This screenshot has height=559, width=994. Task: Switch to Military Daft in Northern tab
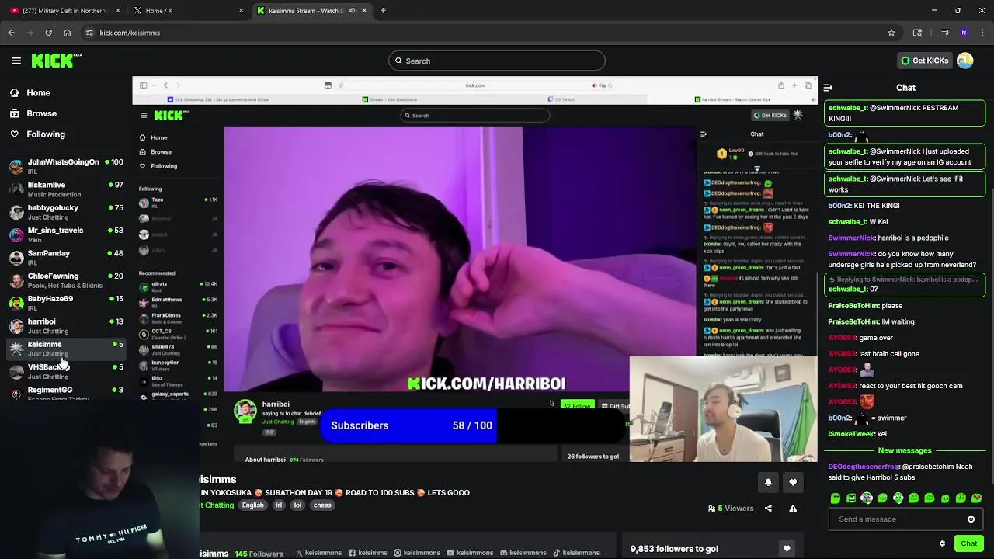coord(64,11)
